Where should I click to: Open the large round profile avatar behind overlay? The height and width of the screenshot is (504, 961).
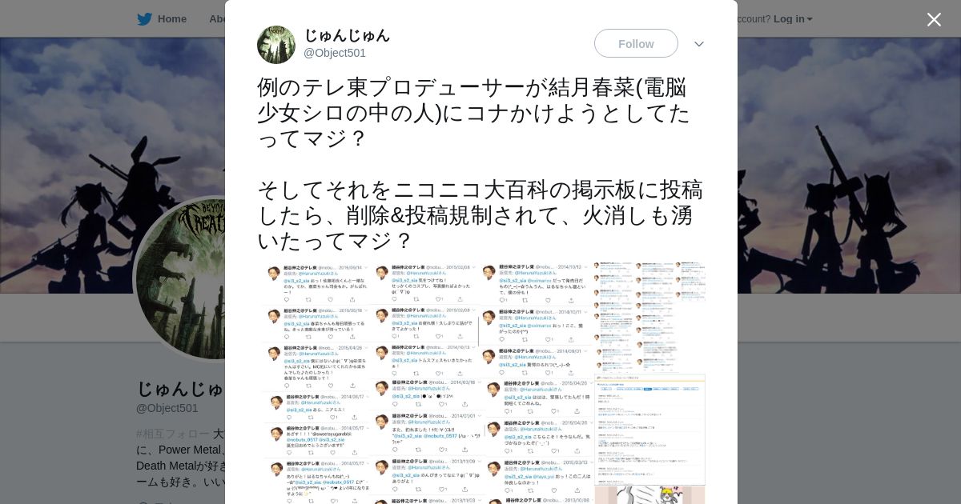point(180,278)
